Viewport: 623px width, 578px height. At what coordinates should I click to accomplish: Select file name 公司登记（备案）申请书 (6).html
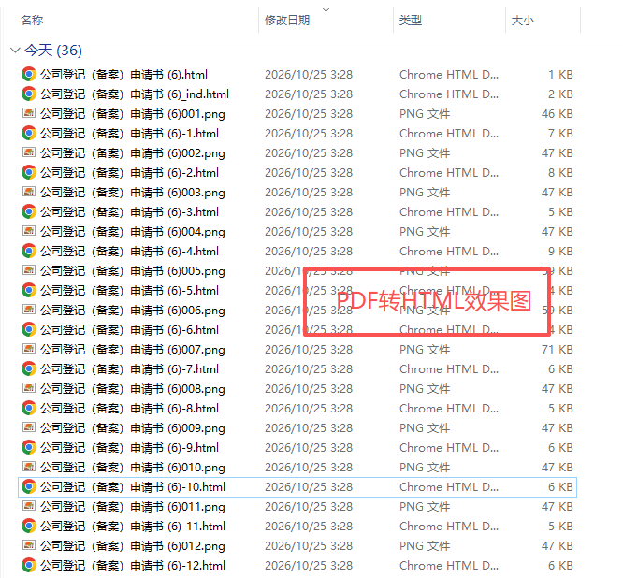coord(124,75)
